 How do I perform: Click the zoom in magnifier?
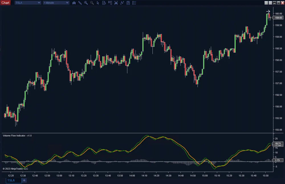point(86,3)
